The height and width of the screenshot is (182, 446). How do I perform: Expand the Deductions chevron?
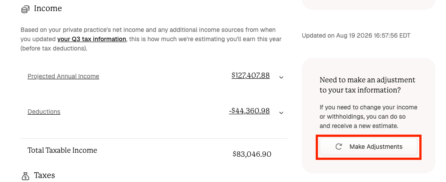click(x=281, y=113)
